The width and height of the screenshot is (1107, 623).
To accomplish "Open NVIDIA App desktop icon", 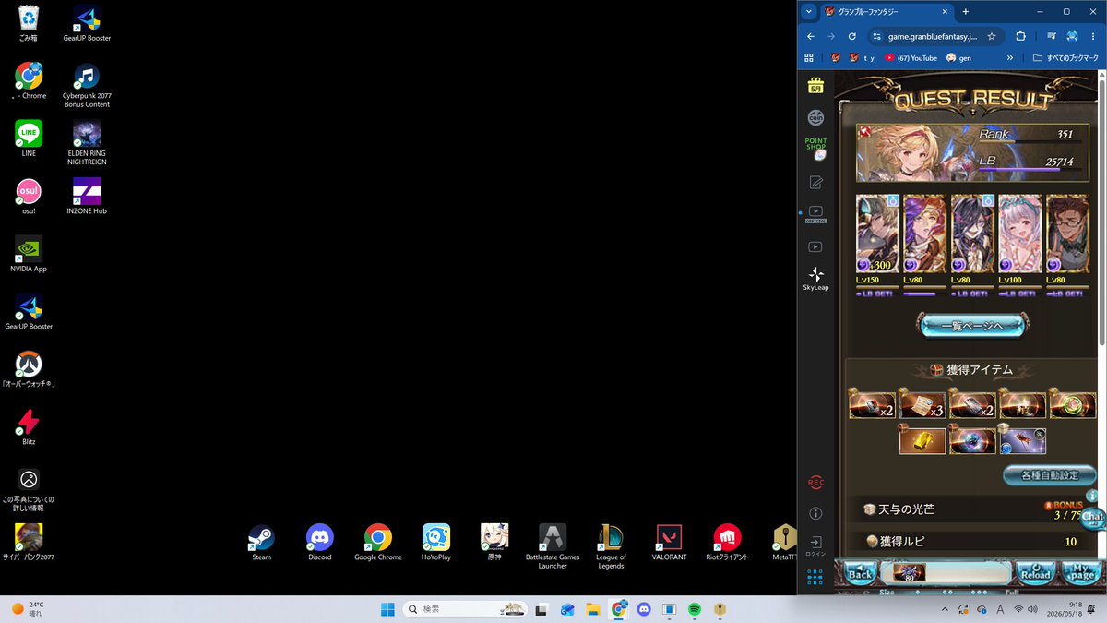I will point(29,254).
